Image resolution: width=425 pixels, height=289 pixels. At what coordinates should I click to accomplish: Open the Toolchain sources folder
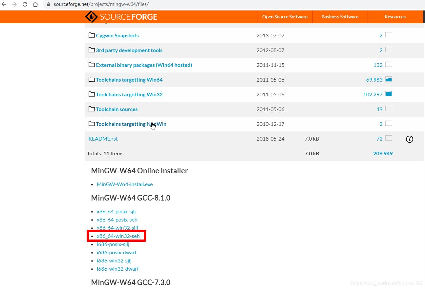point(117,109)
